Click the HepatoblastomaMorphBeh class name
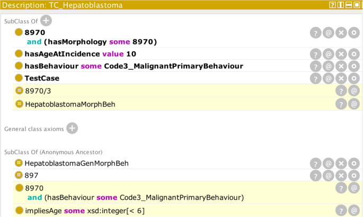Image resolution: width=363 pixels, height=217 pixels. tap(70, 104)
